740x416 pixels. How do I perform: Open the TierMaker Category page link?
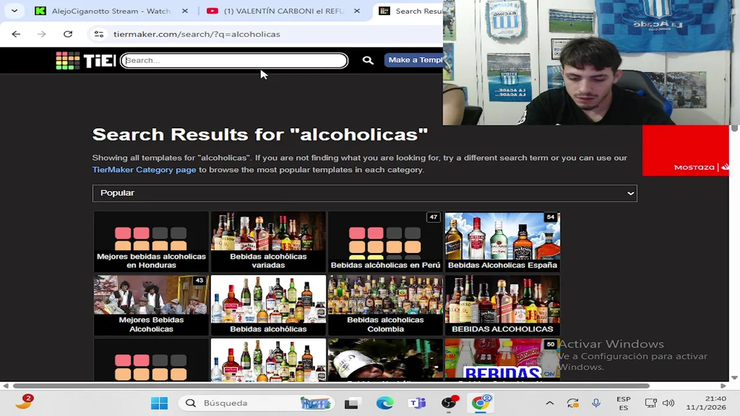coord(144,170)
